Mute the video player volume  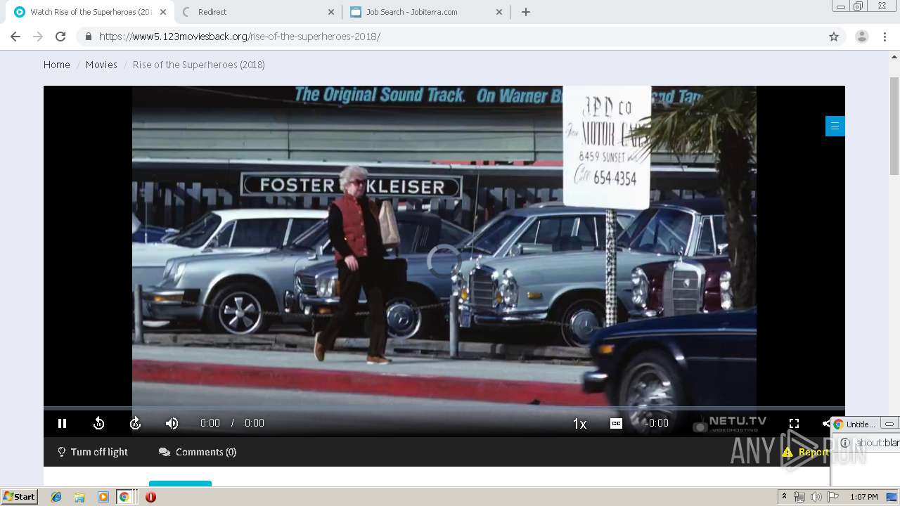click(x=172, y=423)
